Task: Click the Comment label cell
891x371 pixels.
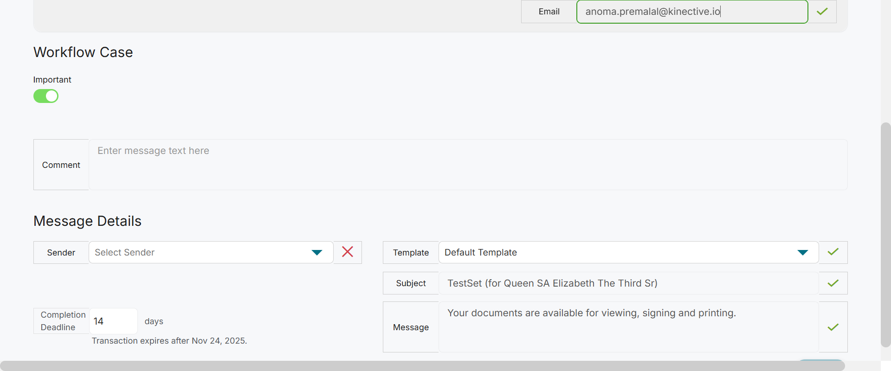Action: 61,165
